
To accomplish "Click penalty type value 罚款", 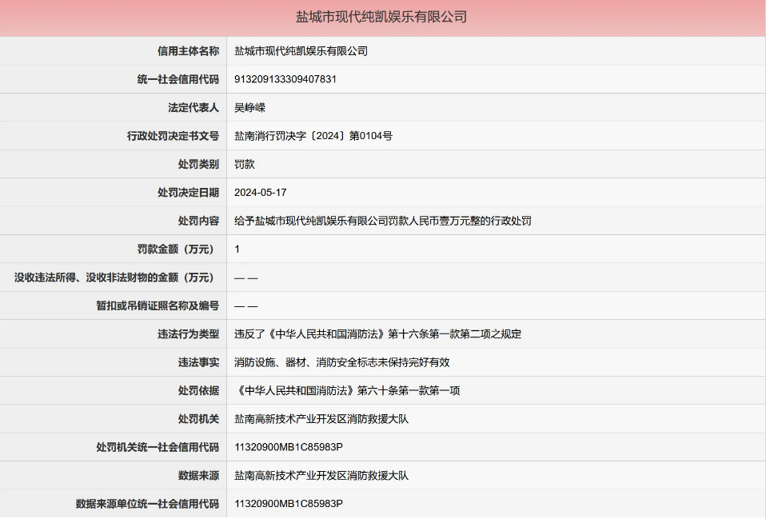I will [x=244, y=164].
